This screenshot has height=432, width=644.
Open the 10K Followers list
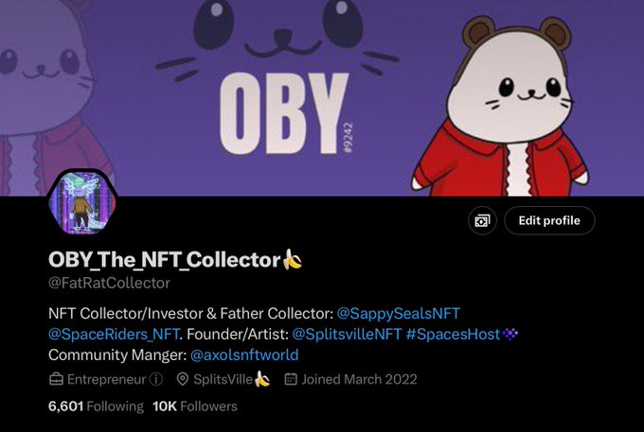coord(195,406)
